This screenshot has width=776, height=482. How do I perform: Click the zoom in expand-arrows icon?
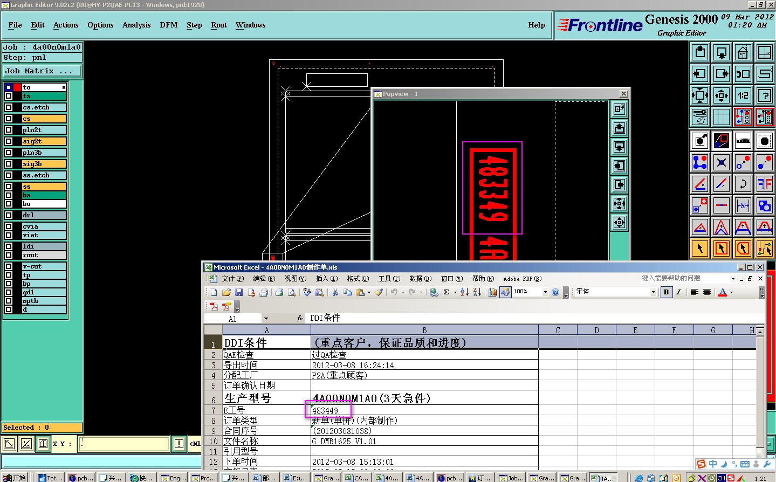point(700,95)
